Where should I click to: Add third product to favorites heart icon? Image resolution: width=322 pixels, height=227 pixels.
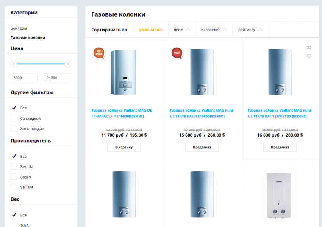(x=309, y=56)
